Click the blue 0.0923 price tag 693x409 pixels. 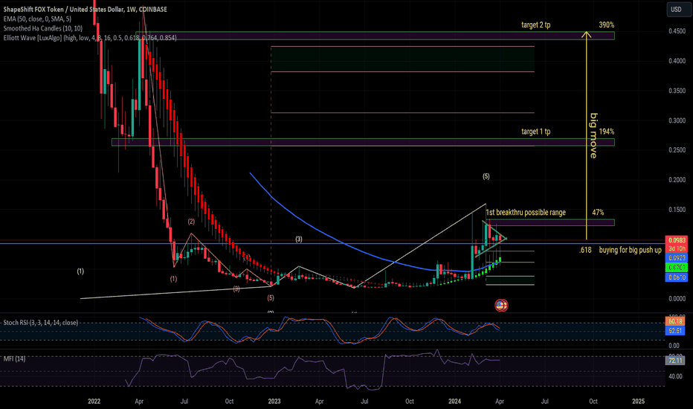tap(677, 258)
